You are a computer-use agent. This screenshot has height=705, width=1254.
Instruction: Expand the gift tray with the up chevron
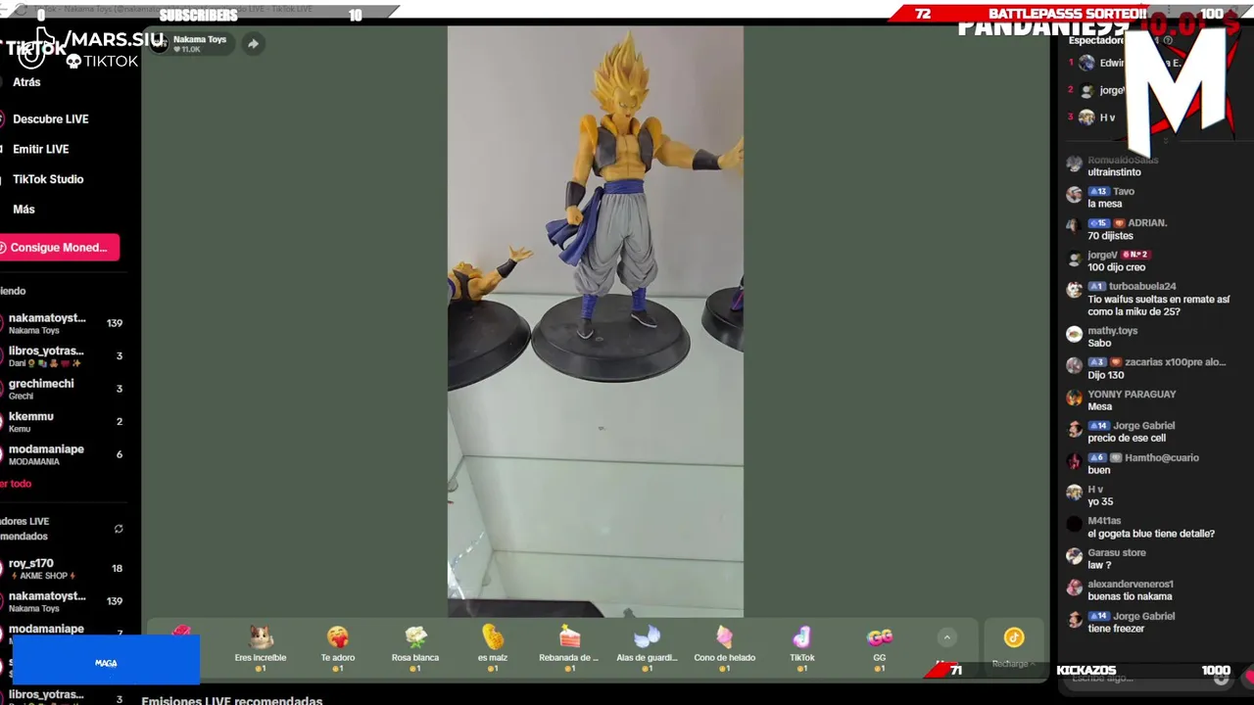[x=946, y=637]
